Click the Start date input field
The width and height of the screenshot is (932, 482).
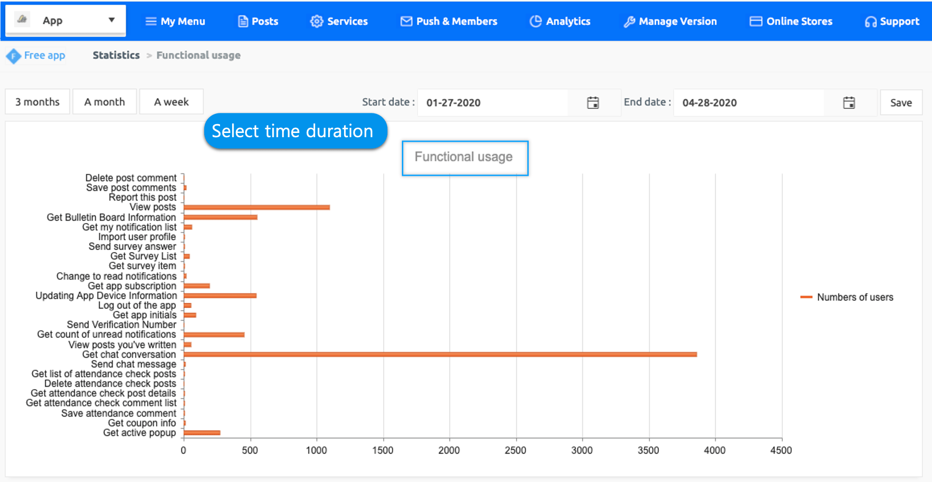(x=492, y=103)
